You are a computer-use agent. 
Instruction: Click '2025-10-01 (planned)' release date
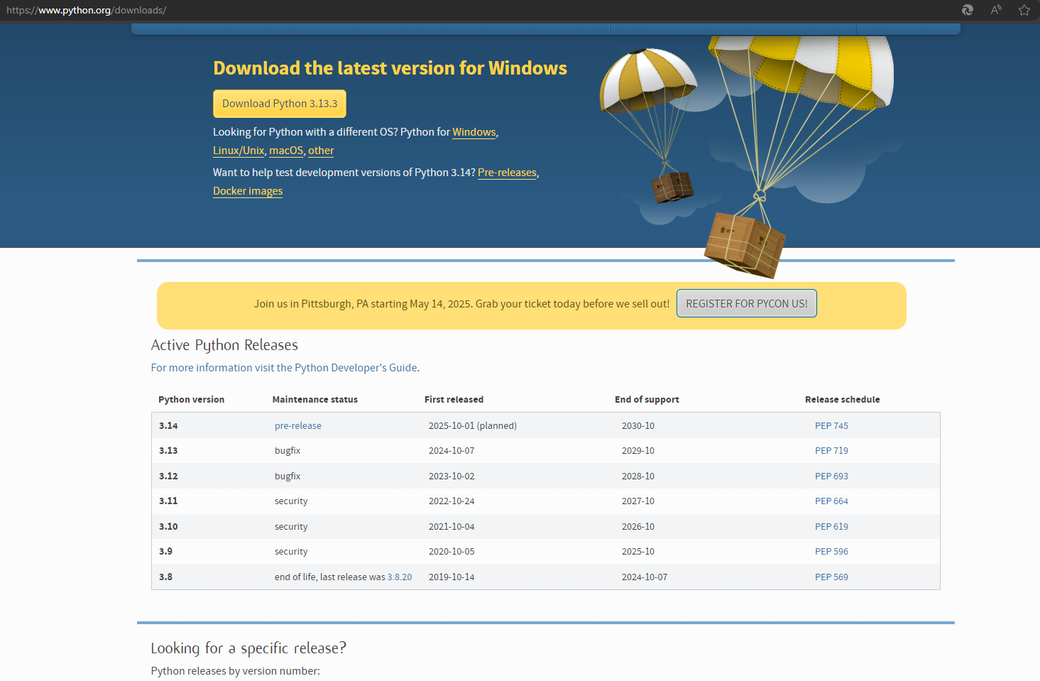tap(473, 426)
